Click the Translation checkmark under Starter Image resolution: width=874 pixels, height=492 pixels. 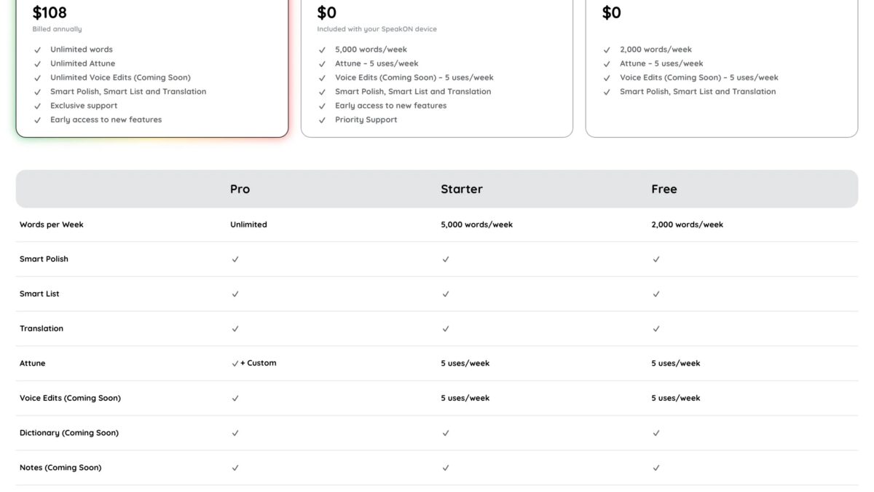tap(446, 329)
